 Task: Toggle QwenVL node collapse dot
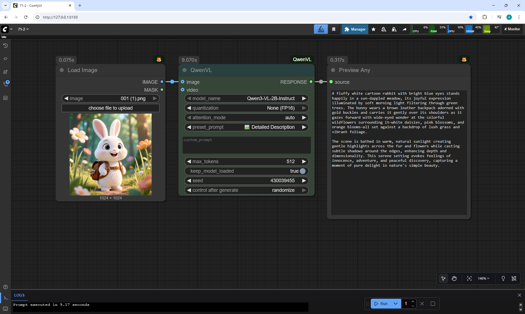coord(185,70)
